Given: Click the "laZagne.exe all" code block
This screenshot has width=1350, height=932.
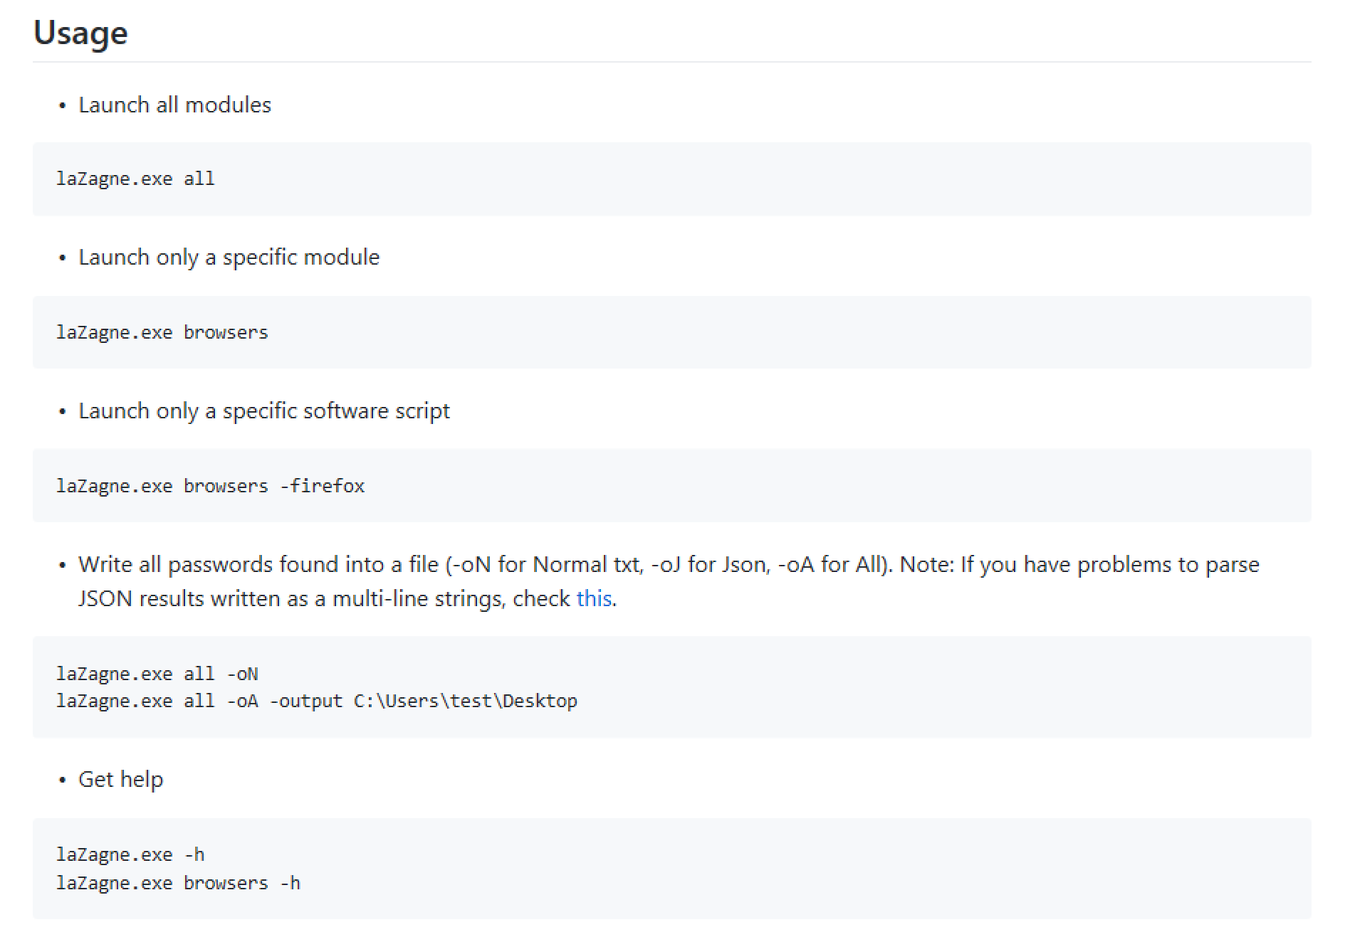Looking at the screenshot, I should [x=672, y=179].
